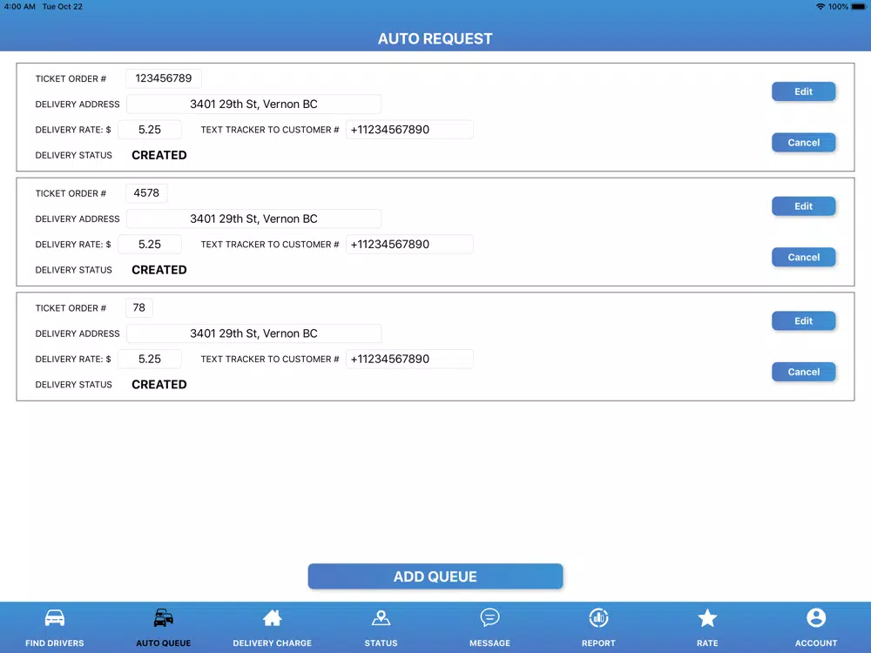871x653 pixels.
Task: Edit ticket order 78
Action: 803,321
